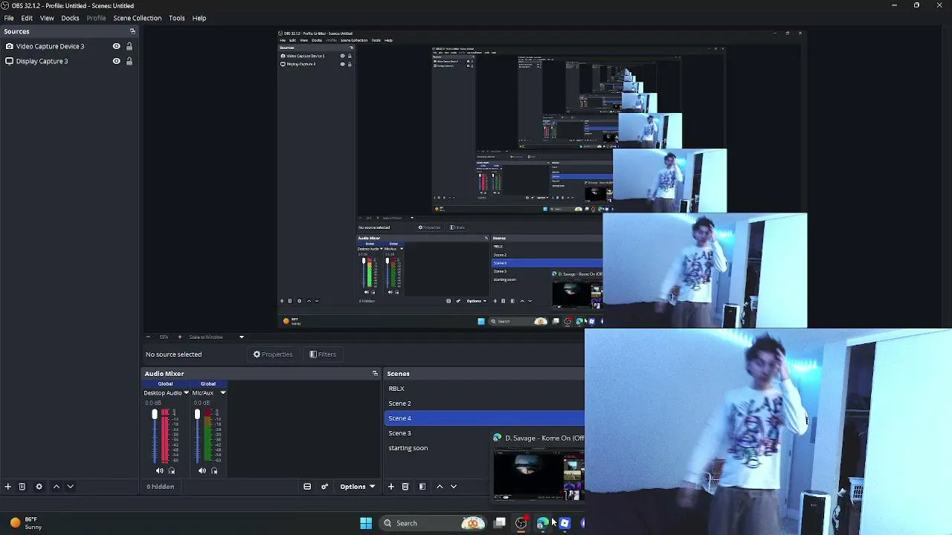Open the Scale to Window dropdown
Viewport: 952px width, 535px height.
coord(216,337)
